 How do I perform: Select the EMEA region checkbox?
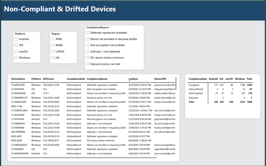(x=53, y=45)
